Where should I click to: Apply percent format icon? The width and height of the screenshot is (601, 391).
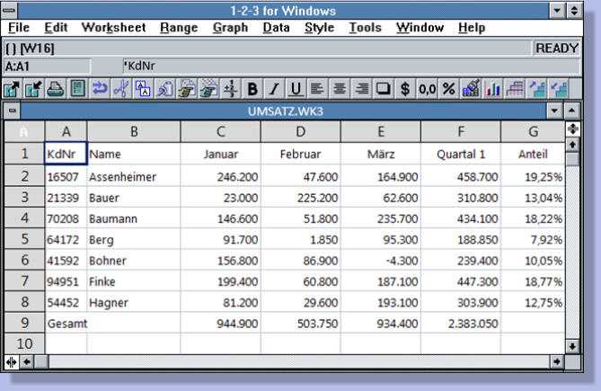(449, 89)
